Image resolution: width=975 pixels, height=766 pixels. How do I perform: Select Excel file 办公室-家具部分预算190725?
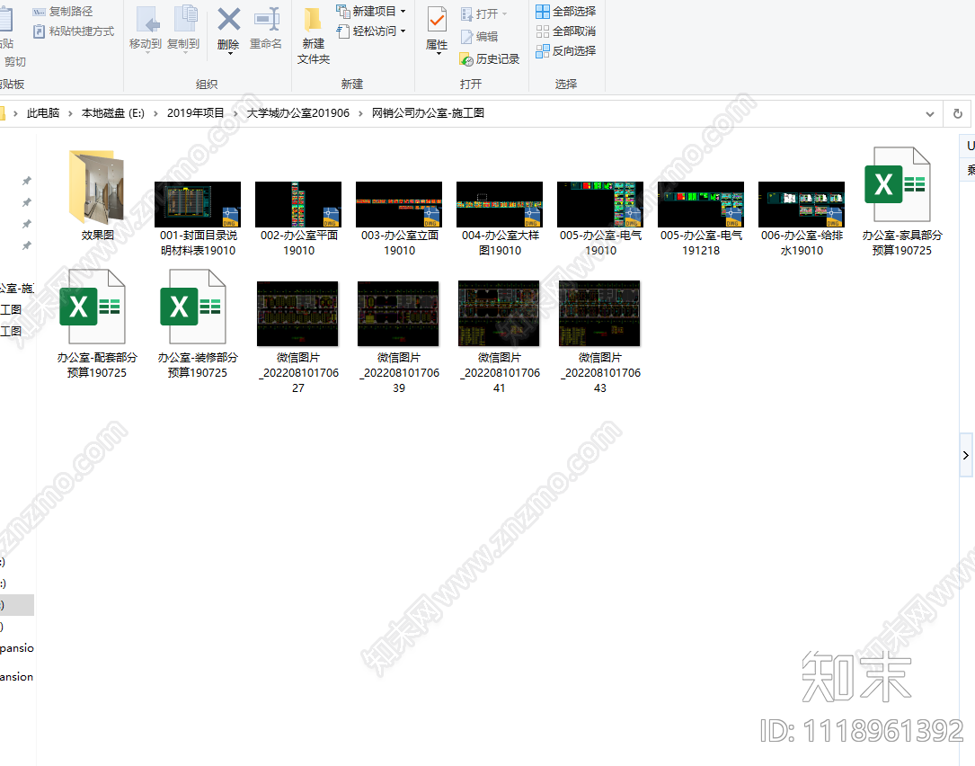(x=901, y=202)
